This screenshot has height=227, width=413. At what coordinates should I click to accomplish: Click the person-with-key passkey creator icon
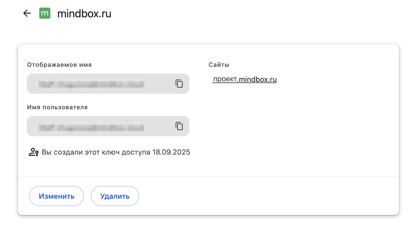pyautogui.click(x=33, y=152)
